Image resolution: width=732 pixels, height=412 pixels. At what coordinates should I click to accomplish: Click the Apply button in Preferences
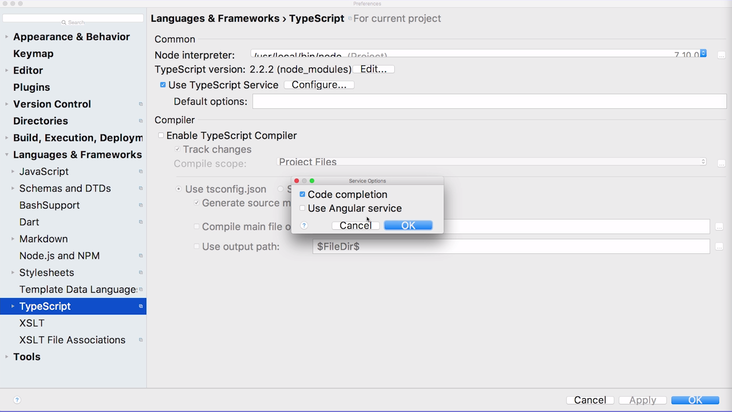[x=643, y=400]
